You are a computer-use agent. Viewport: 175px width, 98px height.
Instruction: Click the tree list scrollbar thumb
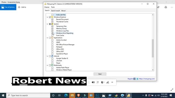(153, 48)
